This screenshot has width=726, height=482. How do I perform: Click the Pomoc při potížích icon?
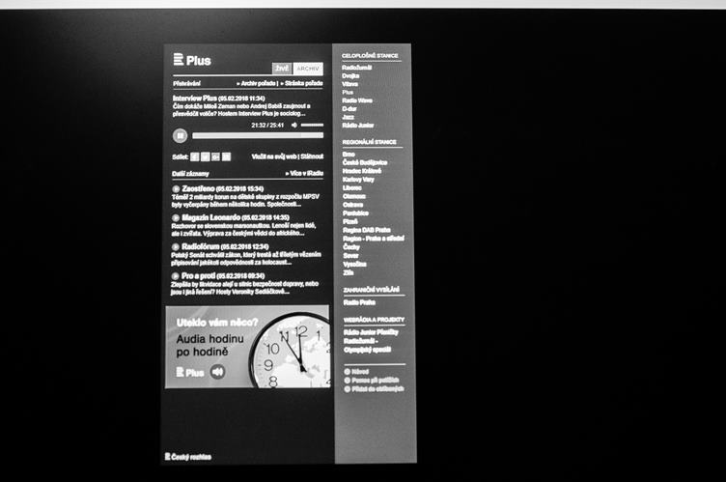click(x=348, y=381)
